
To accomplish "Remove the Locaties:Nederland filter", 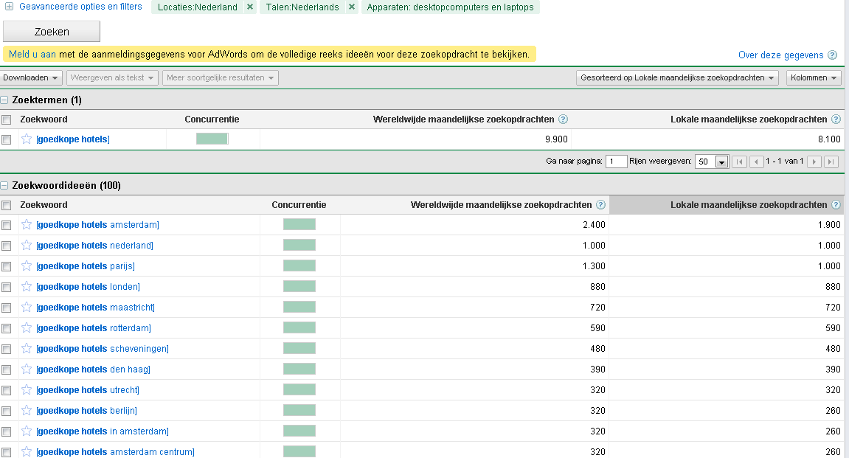I will 249,7.
